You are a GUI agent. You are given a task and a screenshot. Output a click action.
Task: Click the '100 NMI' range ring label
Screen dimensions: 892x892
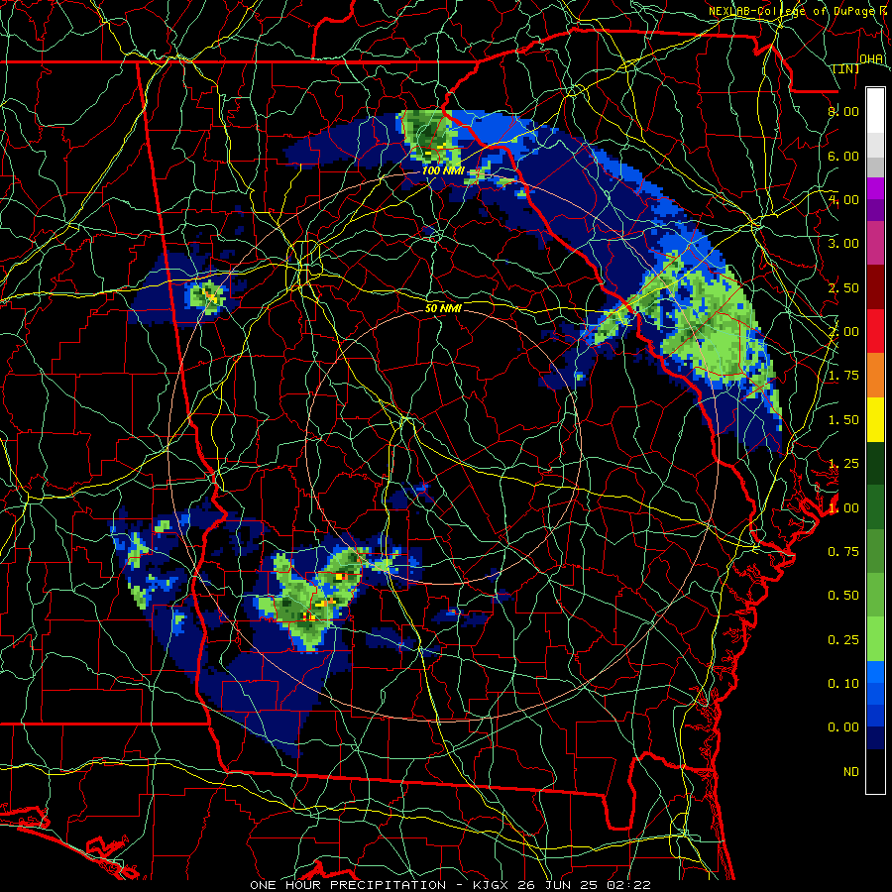click(443, 170)
